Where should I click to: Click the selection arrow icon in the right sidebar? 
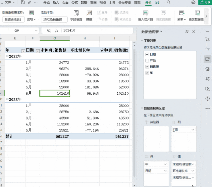(208, 39)
